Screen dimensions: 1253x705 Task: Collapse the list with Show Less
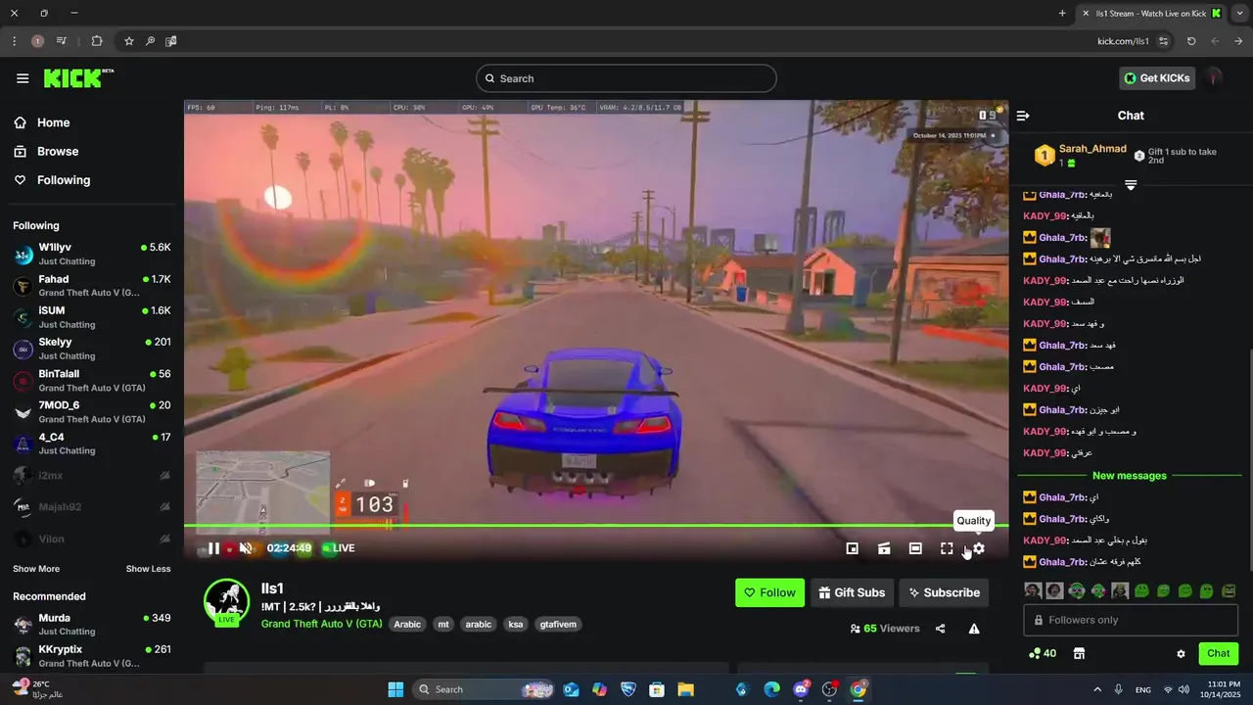tap(148, 569)
